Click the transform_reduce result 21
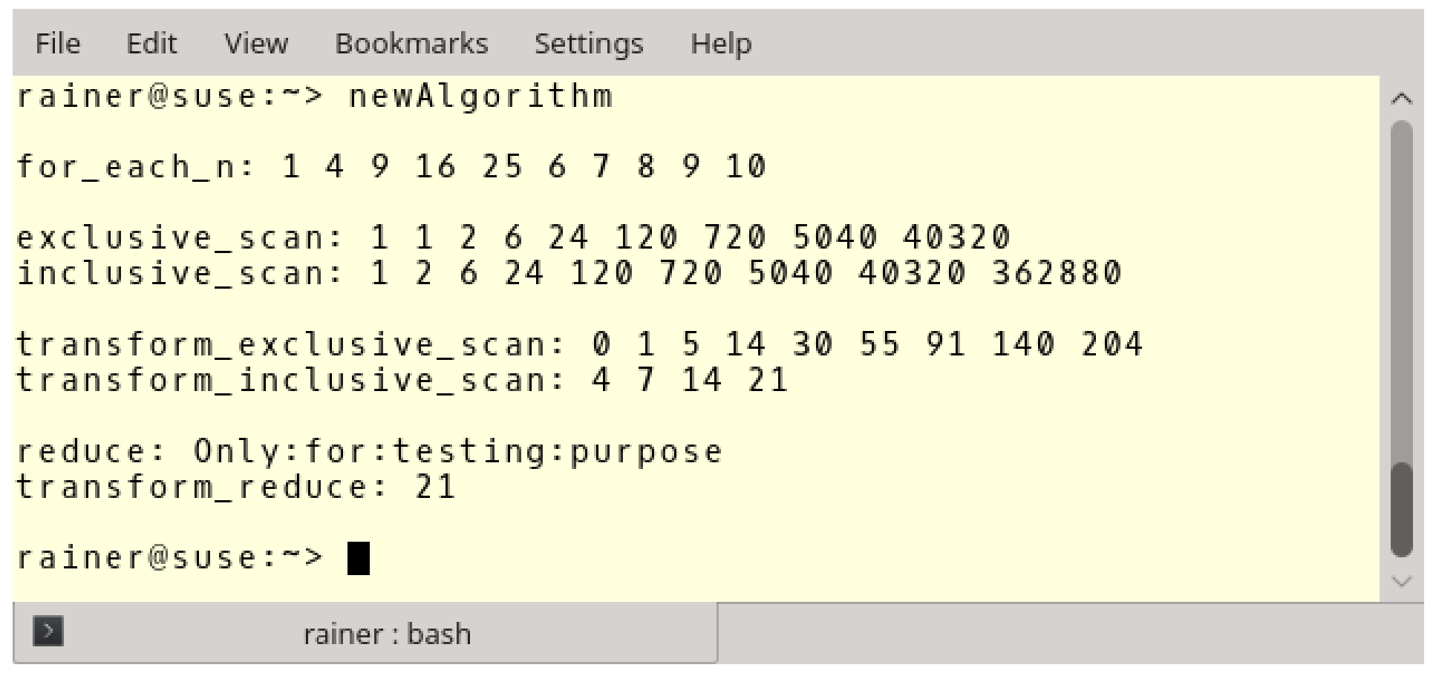1436x679 pixels. [x=435, y=488]
